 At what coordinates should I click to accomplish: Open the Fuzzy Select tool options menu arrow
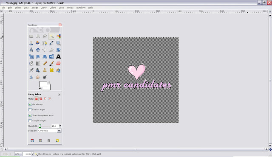click(x=59, y=94)
